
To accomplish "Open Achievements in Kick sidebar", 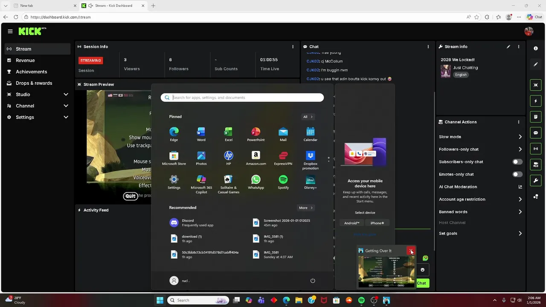I will [38, 72].
